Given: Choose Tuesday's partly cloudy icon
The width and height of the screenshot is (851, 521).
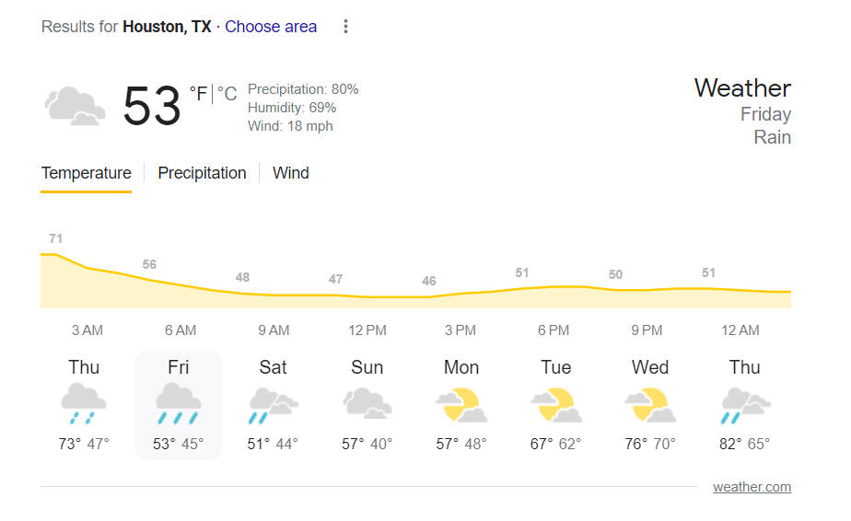Looking at the screenshot, I should point(556,403).
